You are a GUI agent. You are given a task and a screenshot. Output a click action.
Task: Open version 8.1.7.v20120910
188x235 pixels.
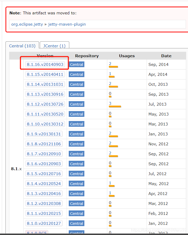point(44,154)
